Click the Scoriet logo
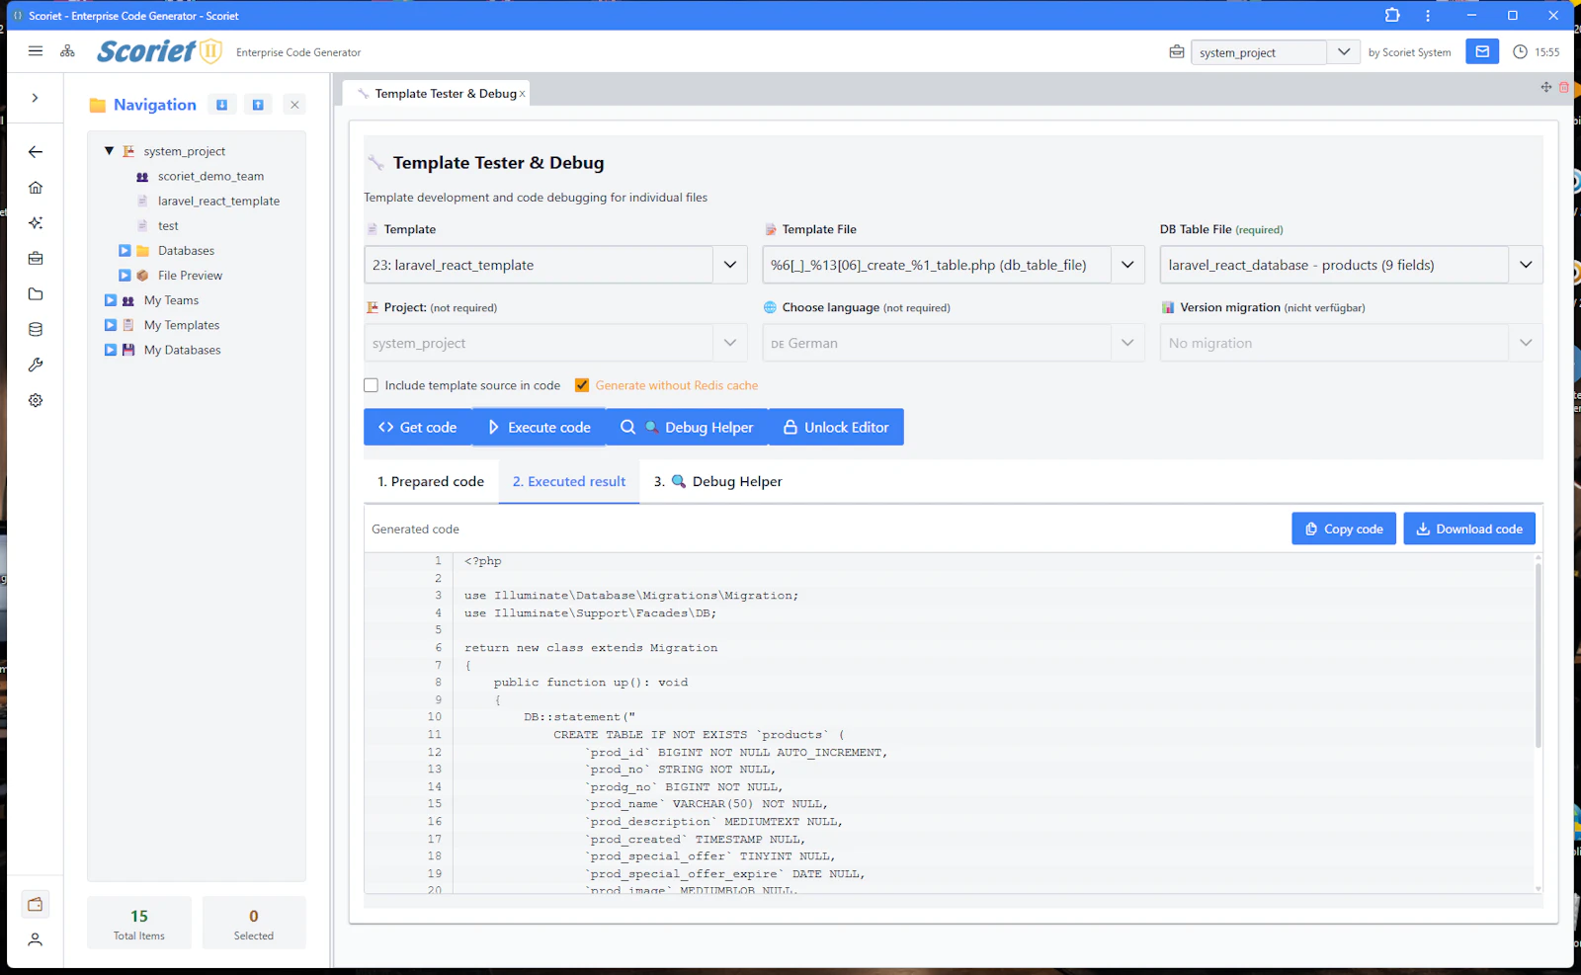Screen dimensions: 1581x975 (x=159, y=51)
